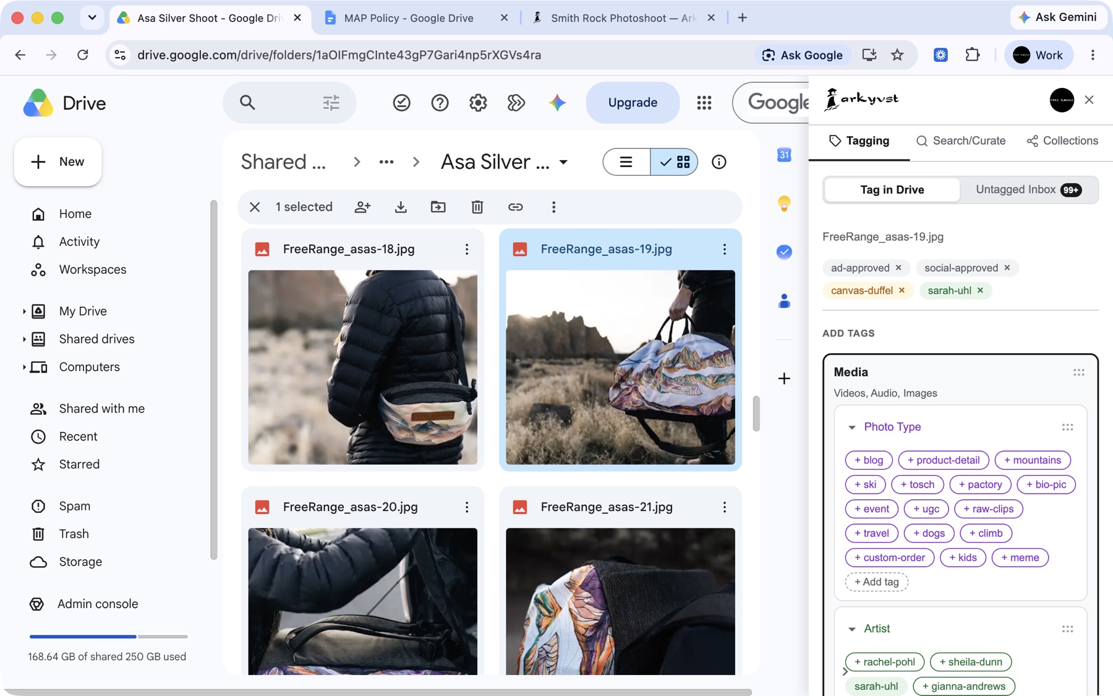Open the Collections tab
The width and height of the screenshot is (1113, 696).
point(1062,141)
